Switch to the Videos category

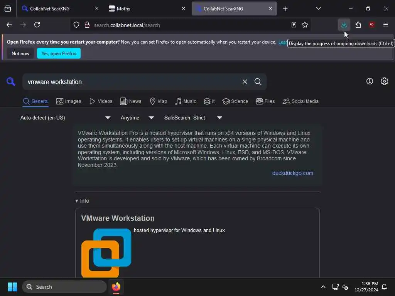[x=101, y=101]
